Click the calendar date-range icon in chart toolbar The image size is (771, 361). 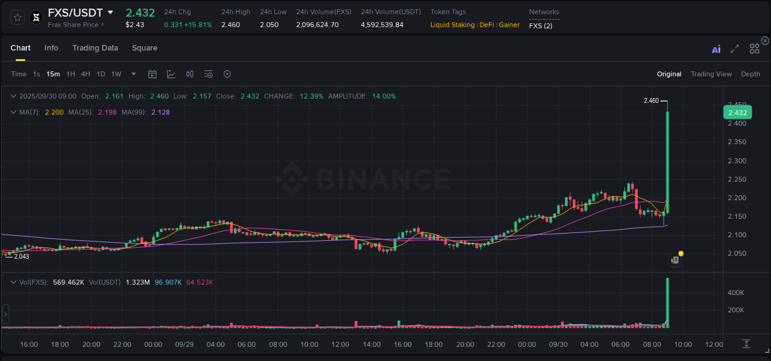coord(152,74)
